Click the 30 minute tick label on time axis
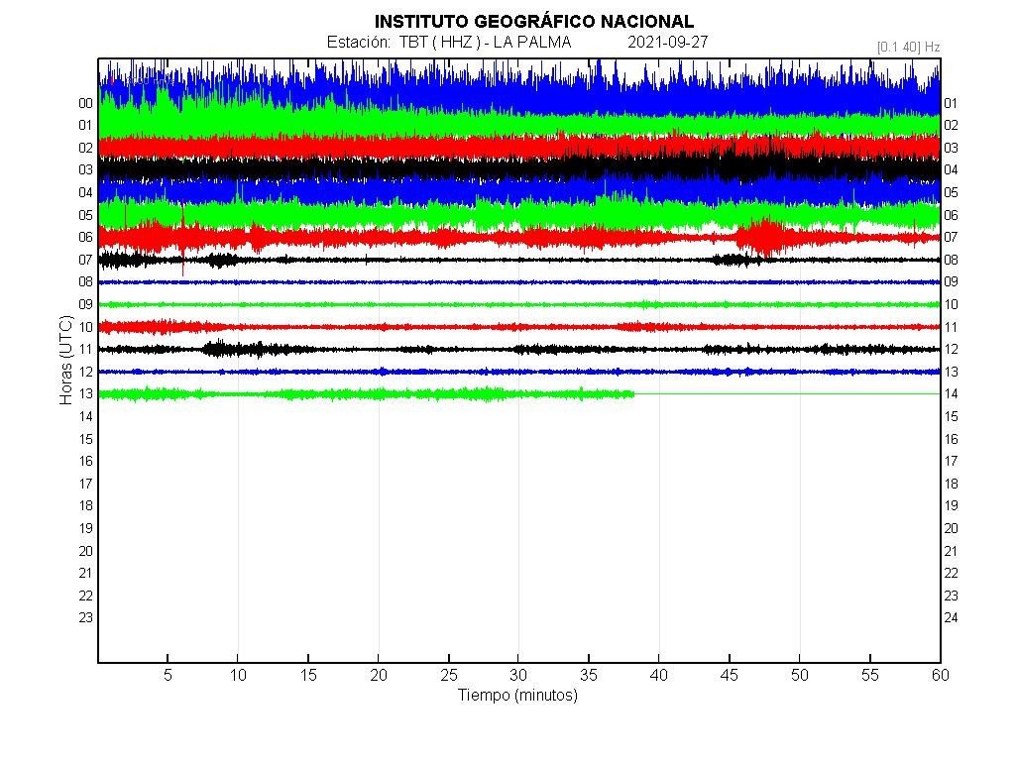The width and height of the screenshot is (1016, 761). click(x=518, y=675)
